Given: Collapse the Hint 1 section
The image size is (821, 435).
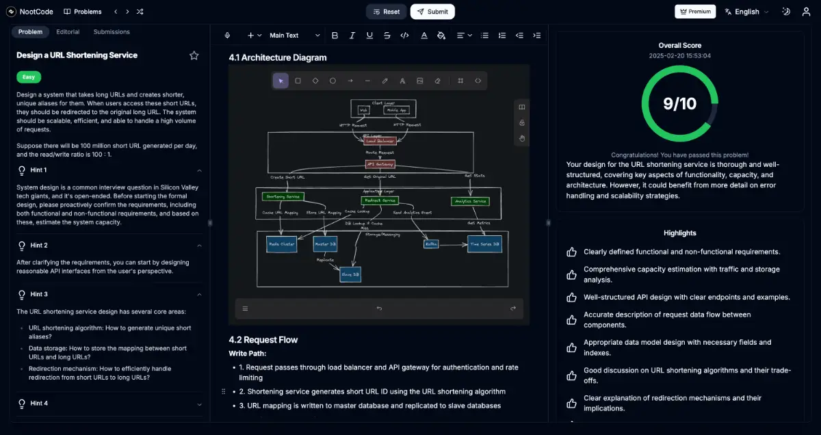Looking at the screenshot, I should [x=199, y=170].
